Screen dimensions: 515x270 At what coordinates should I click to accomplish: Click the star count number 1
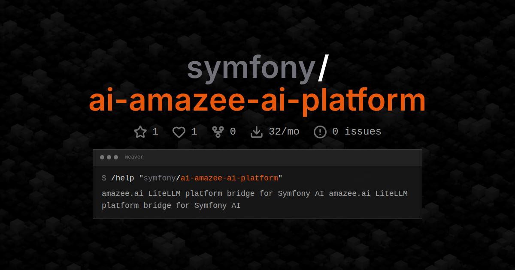[x=155, y=132]
